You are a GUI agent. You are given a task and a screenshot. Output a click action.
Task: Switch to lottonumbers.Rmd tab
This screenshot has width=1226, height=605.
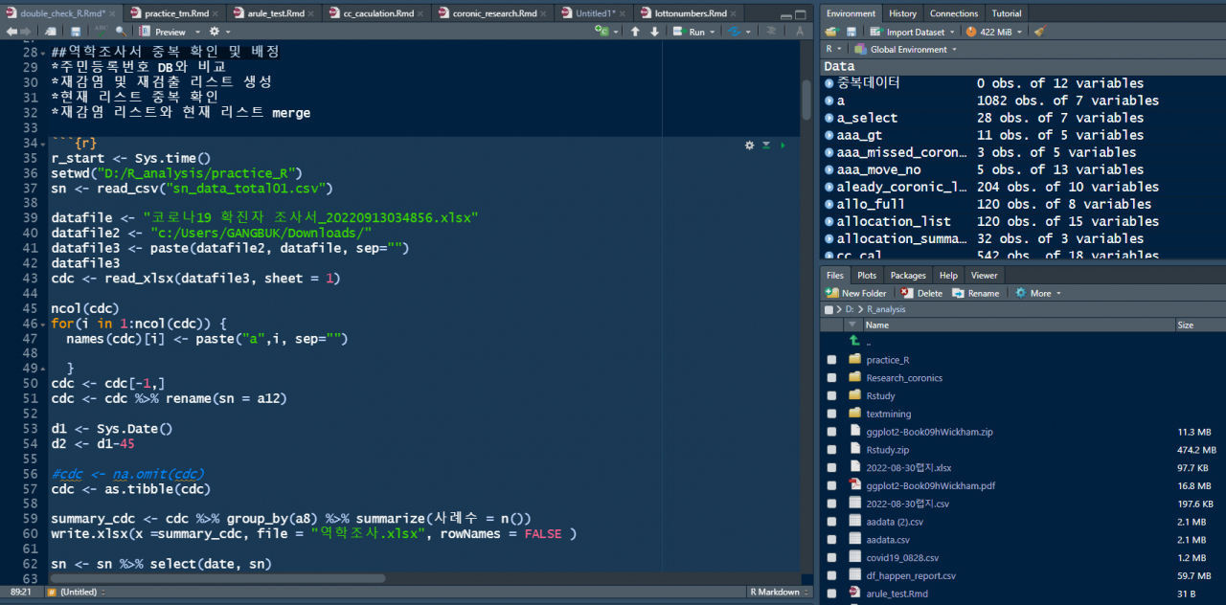(691, 13)
